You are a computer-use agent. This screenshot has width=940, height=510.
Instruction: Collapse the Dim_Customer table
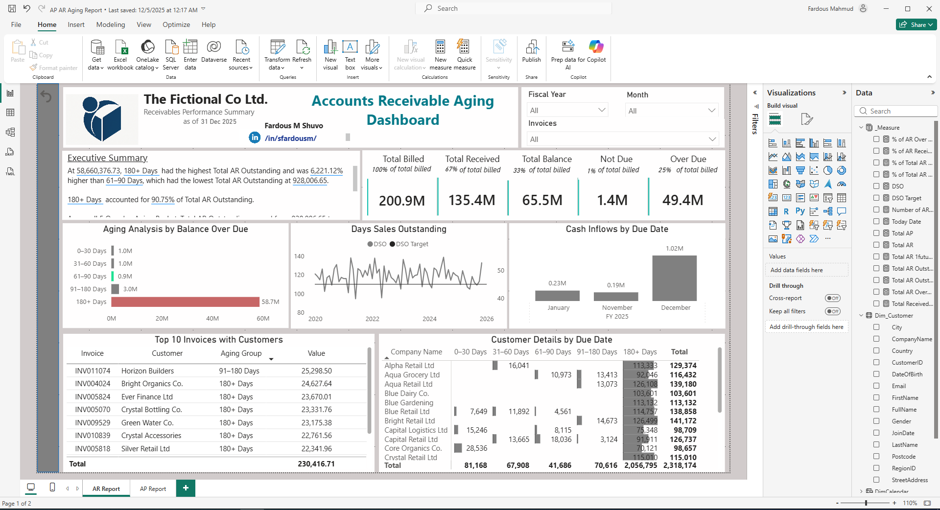point(861,316)
